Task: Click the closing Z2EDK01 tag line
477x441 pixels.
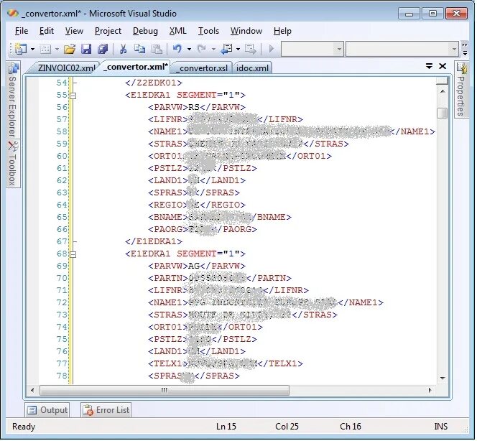Action: [154, 83]
